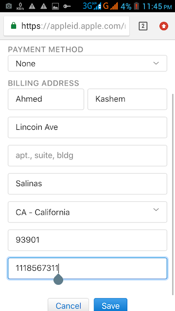Click the Cancel button
The image size is (175, 311).
(x=68, y=305)
